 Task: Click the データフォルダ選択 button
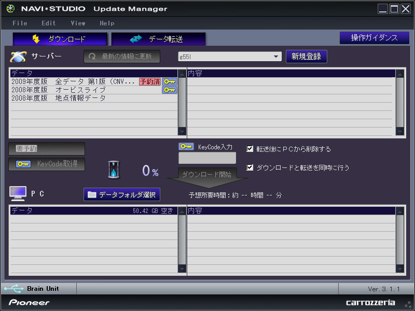click(x=122, y=194)
